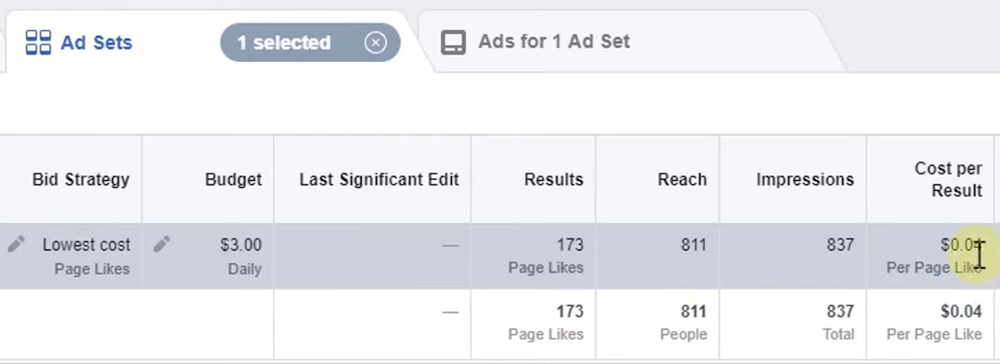Clear selection with the X icon
This screenshot has height=364, width=1000.
376,43
